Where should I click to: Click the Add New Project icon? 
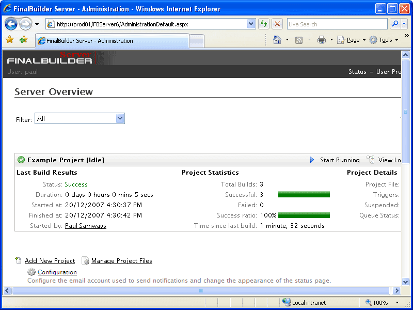pyautogui.click(x=18, y=260)
